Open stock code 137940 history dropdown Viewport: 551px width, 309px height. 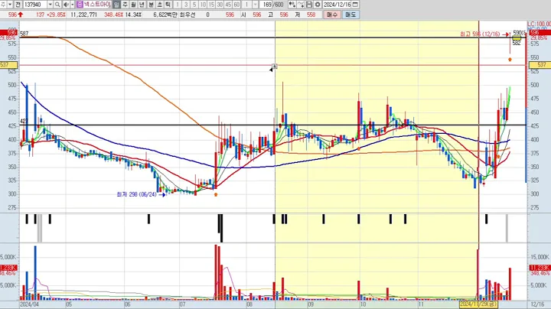tap(51, 5)
